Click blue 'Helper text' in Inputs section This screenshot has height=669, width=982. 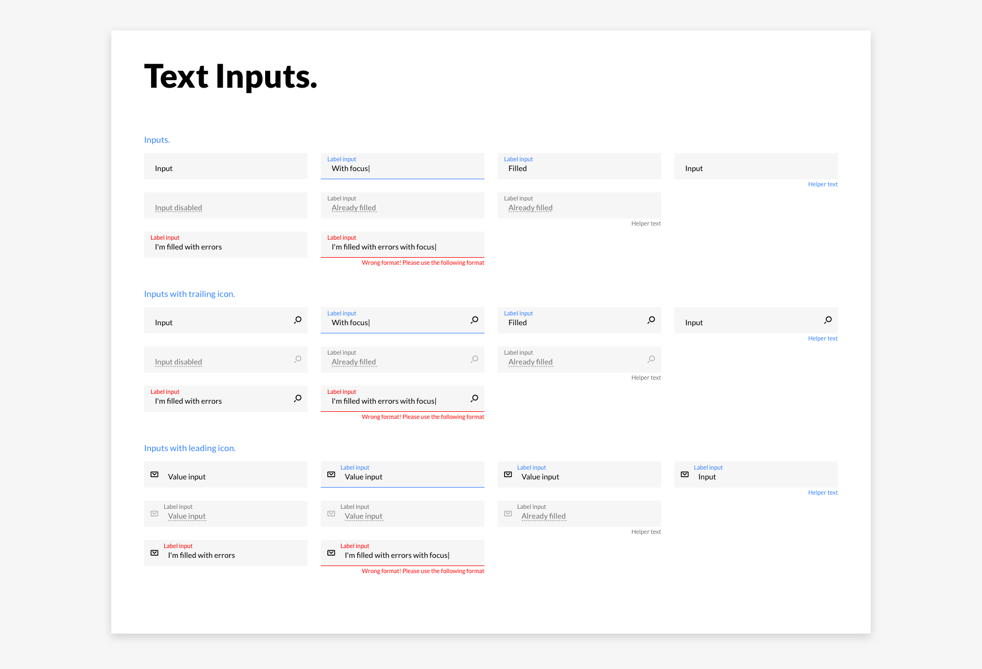click(x=823, y=184)
